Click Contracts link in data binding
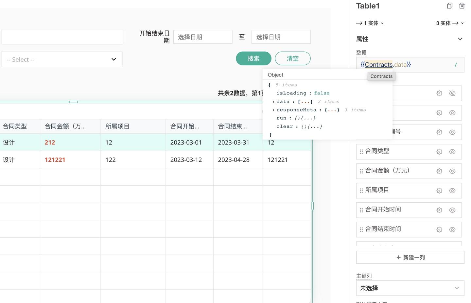Screen dimensions: 471x303 [x=379, y=65]
